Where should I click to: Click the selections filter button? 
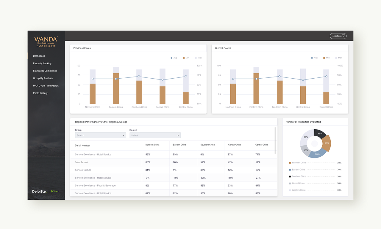(338, 36)
